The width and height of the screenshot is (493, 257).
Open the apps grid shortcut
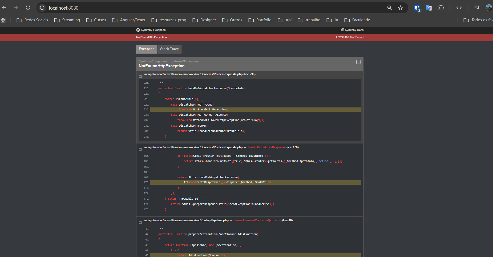click(3, 20)
